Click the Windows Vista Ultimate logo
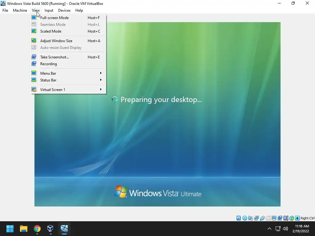Viewport: 315px width, 236px height. point(158,192)
